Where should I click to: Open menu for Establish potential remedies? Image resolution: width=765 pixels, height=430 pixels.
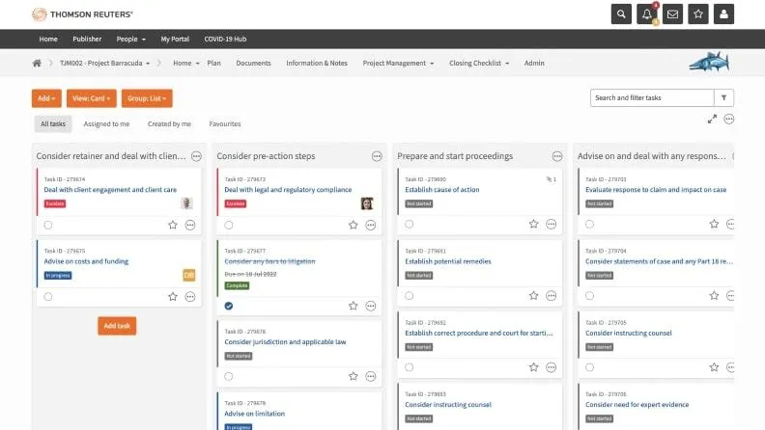pos(552,296)
